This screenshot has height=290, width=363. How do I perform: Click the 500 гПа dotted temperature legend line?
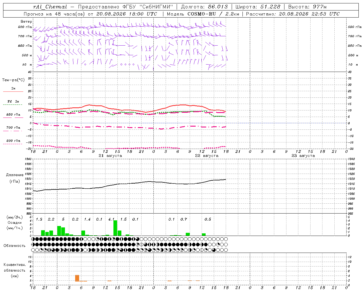(12, 144)
